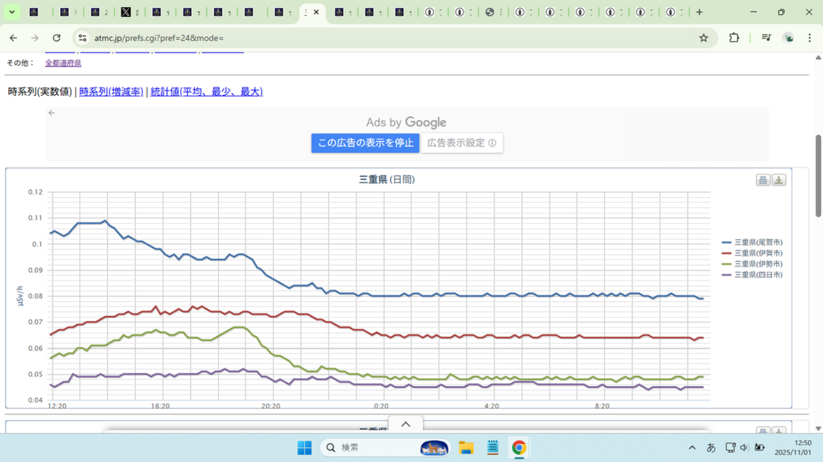Reload the atmc.jp page
The image size is (823, 462).
(x=56, y=38)
